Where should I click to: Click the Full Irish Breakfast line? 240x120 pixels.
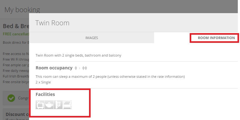(16, 76)
